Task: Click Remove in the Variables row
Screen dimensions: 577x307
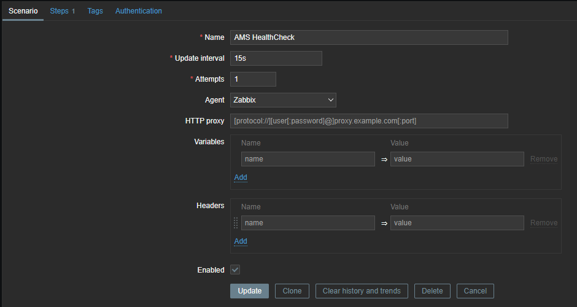Action: tap(544, 159)
